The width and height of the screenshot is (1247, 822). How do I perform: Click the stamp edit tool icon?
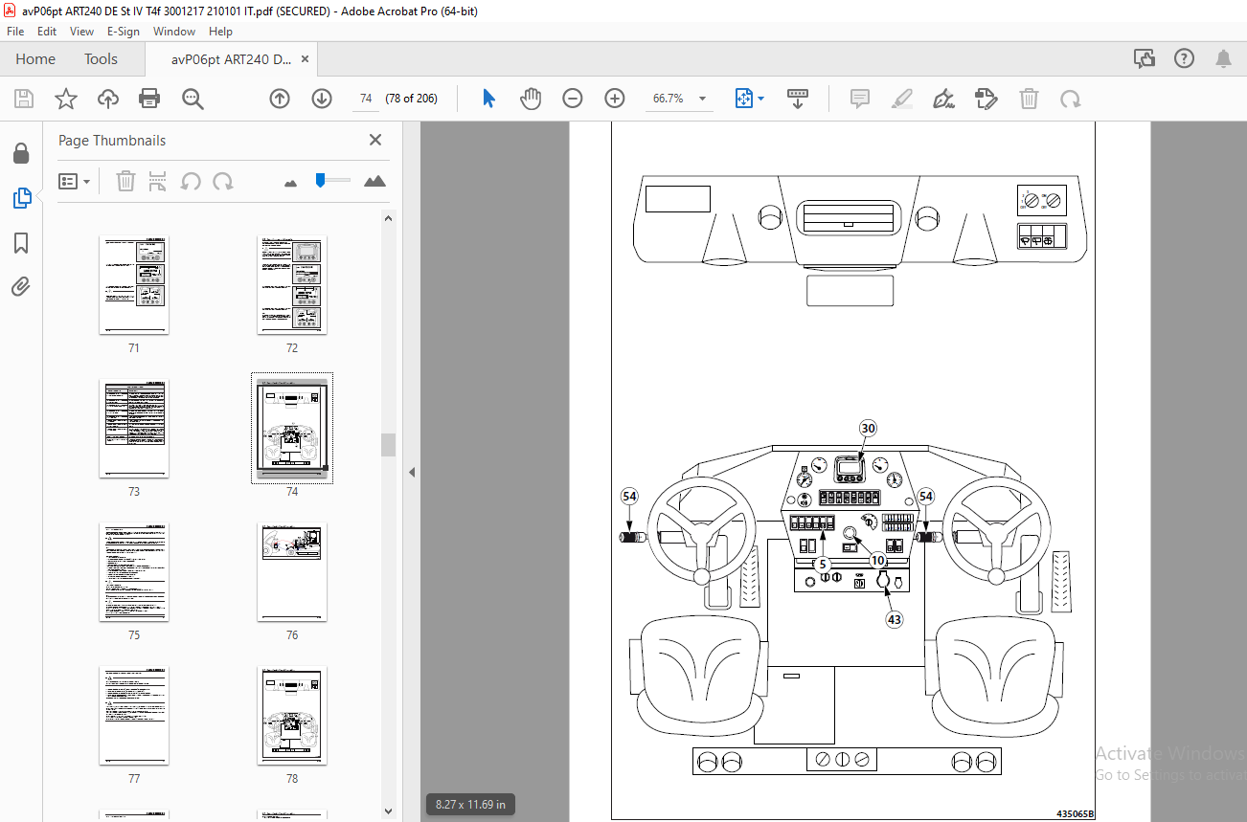click(x=986, y=99)
